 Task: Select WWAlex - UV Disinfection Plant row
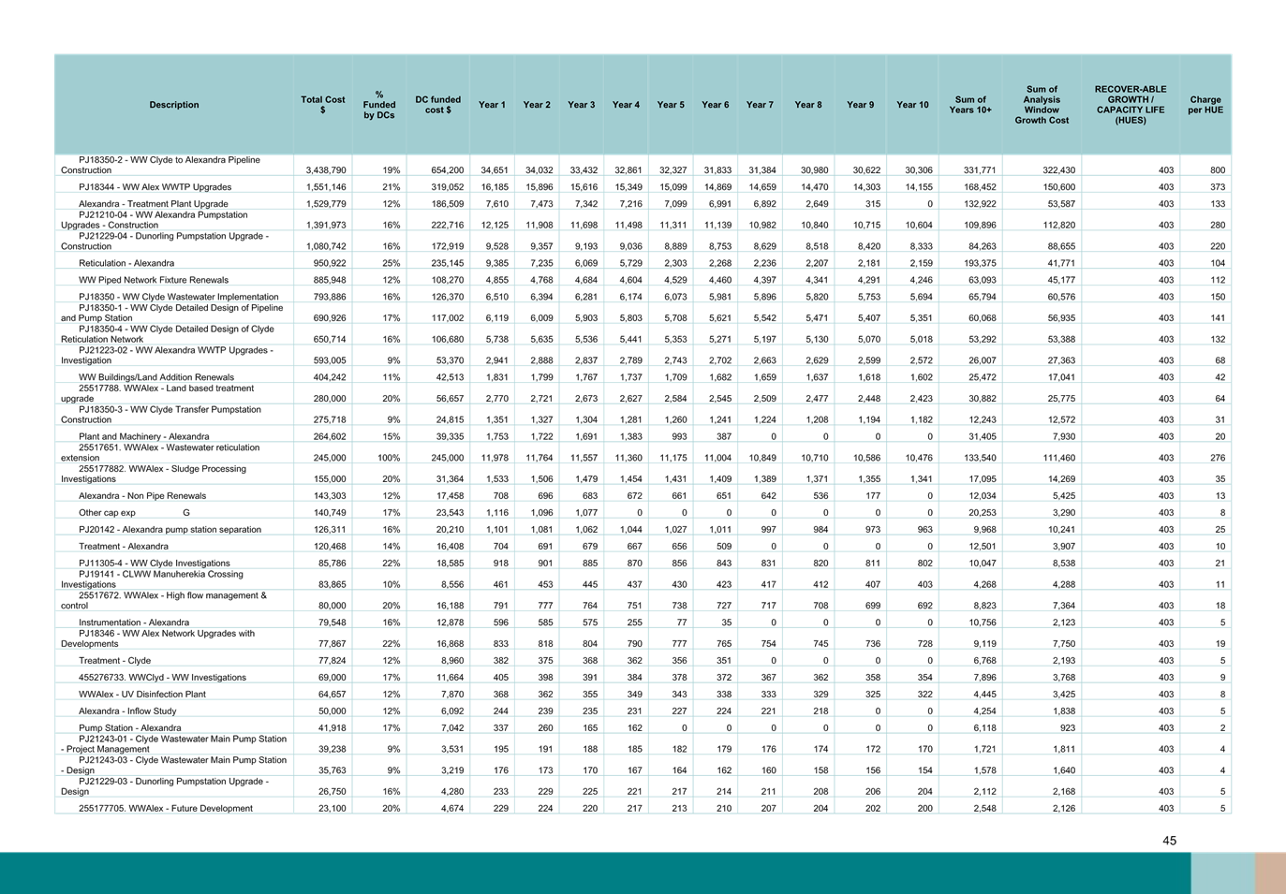(x=643, y=695)
